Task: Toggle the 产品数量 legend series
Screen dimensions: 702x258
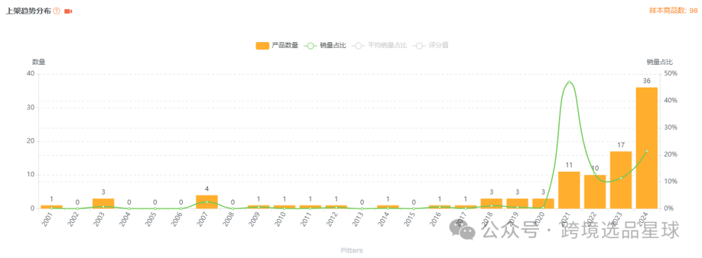Action: (277, 45)
